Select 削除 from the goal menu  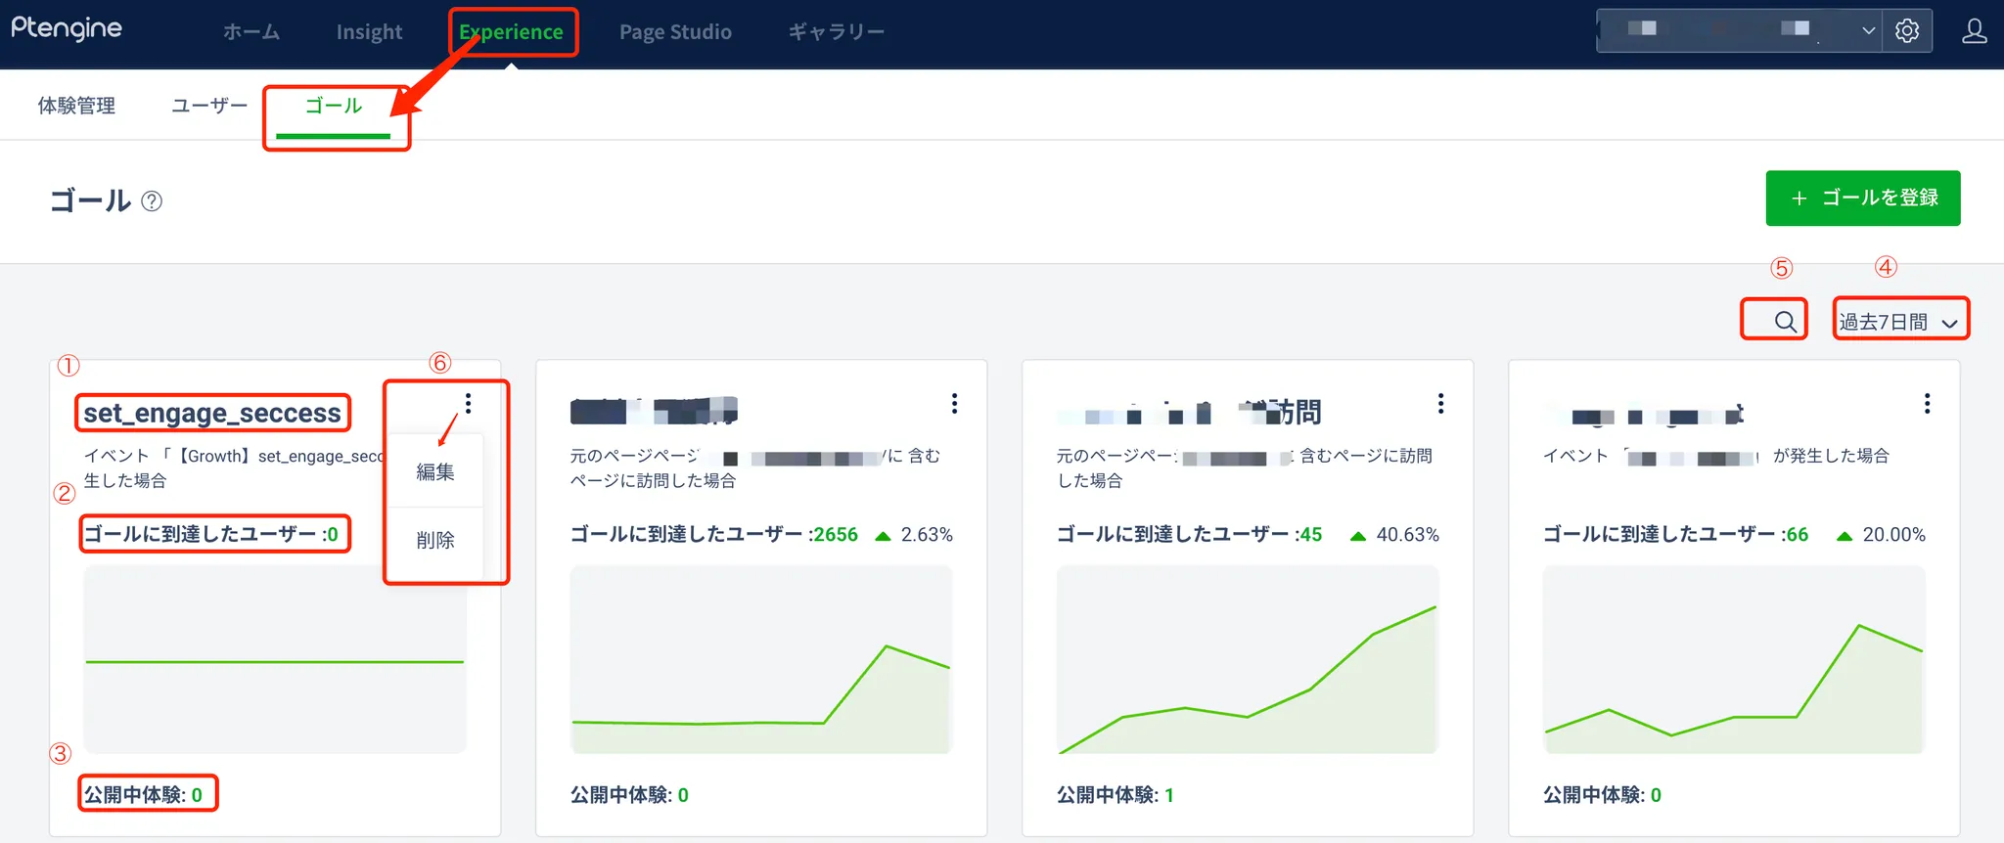point(435,540)
